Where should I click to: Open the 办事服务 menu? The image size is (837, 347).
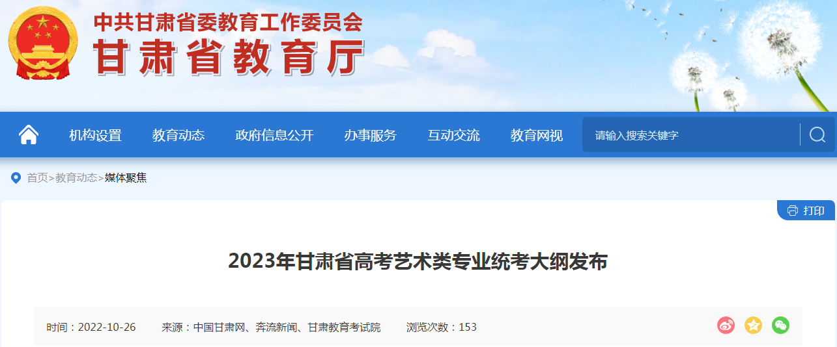[371, 135]
